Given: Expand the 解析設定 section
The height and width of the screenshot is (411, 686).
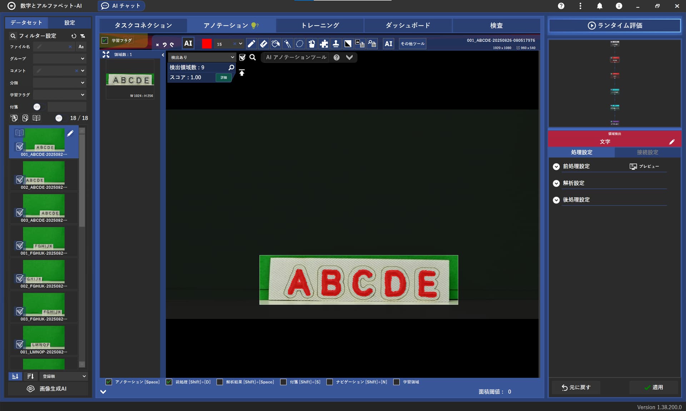Looking at the screenshot, I should tap(556, 183).
